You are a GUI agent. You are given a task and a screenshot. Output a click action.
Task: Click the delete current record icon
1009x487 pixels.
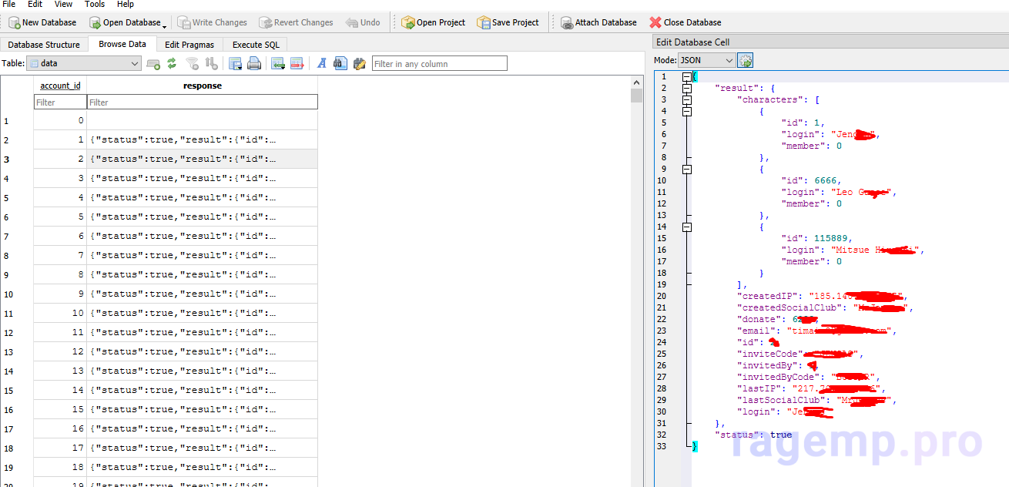pyautogui.click(x=297, y=64)
